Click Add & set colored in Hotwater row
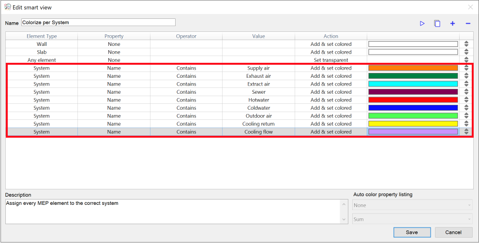Screen dimensions: 479x243 (x=331, y=100)
